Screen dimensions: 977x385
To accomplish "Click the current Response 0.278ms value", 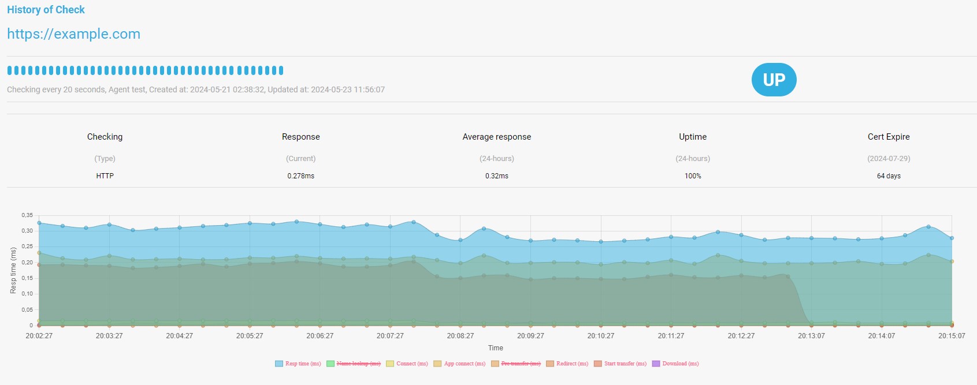I will [x=301, y=176].
